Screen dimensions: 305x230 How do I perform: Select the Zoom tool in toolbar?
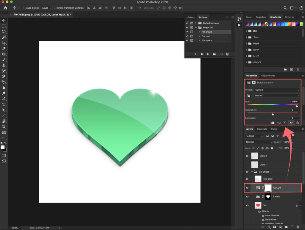[4, 127]
